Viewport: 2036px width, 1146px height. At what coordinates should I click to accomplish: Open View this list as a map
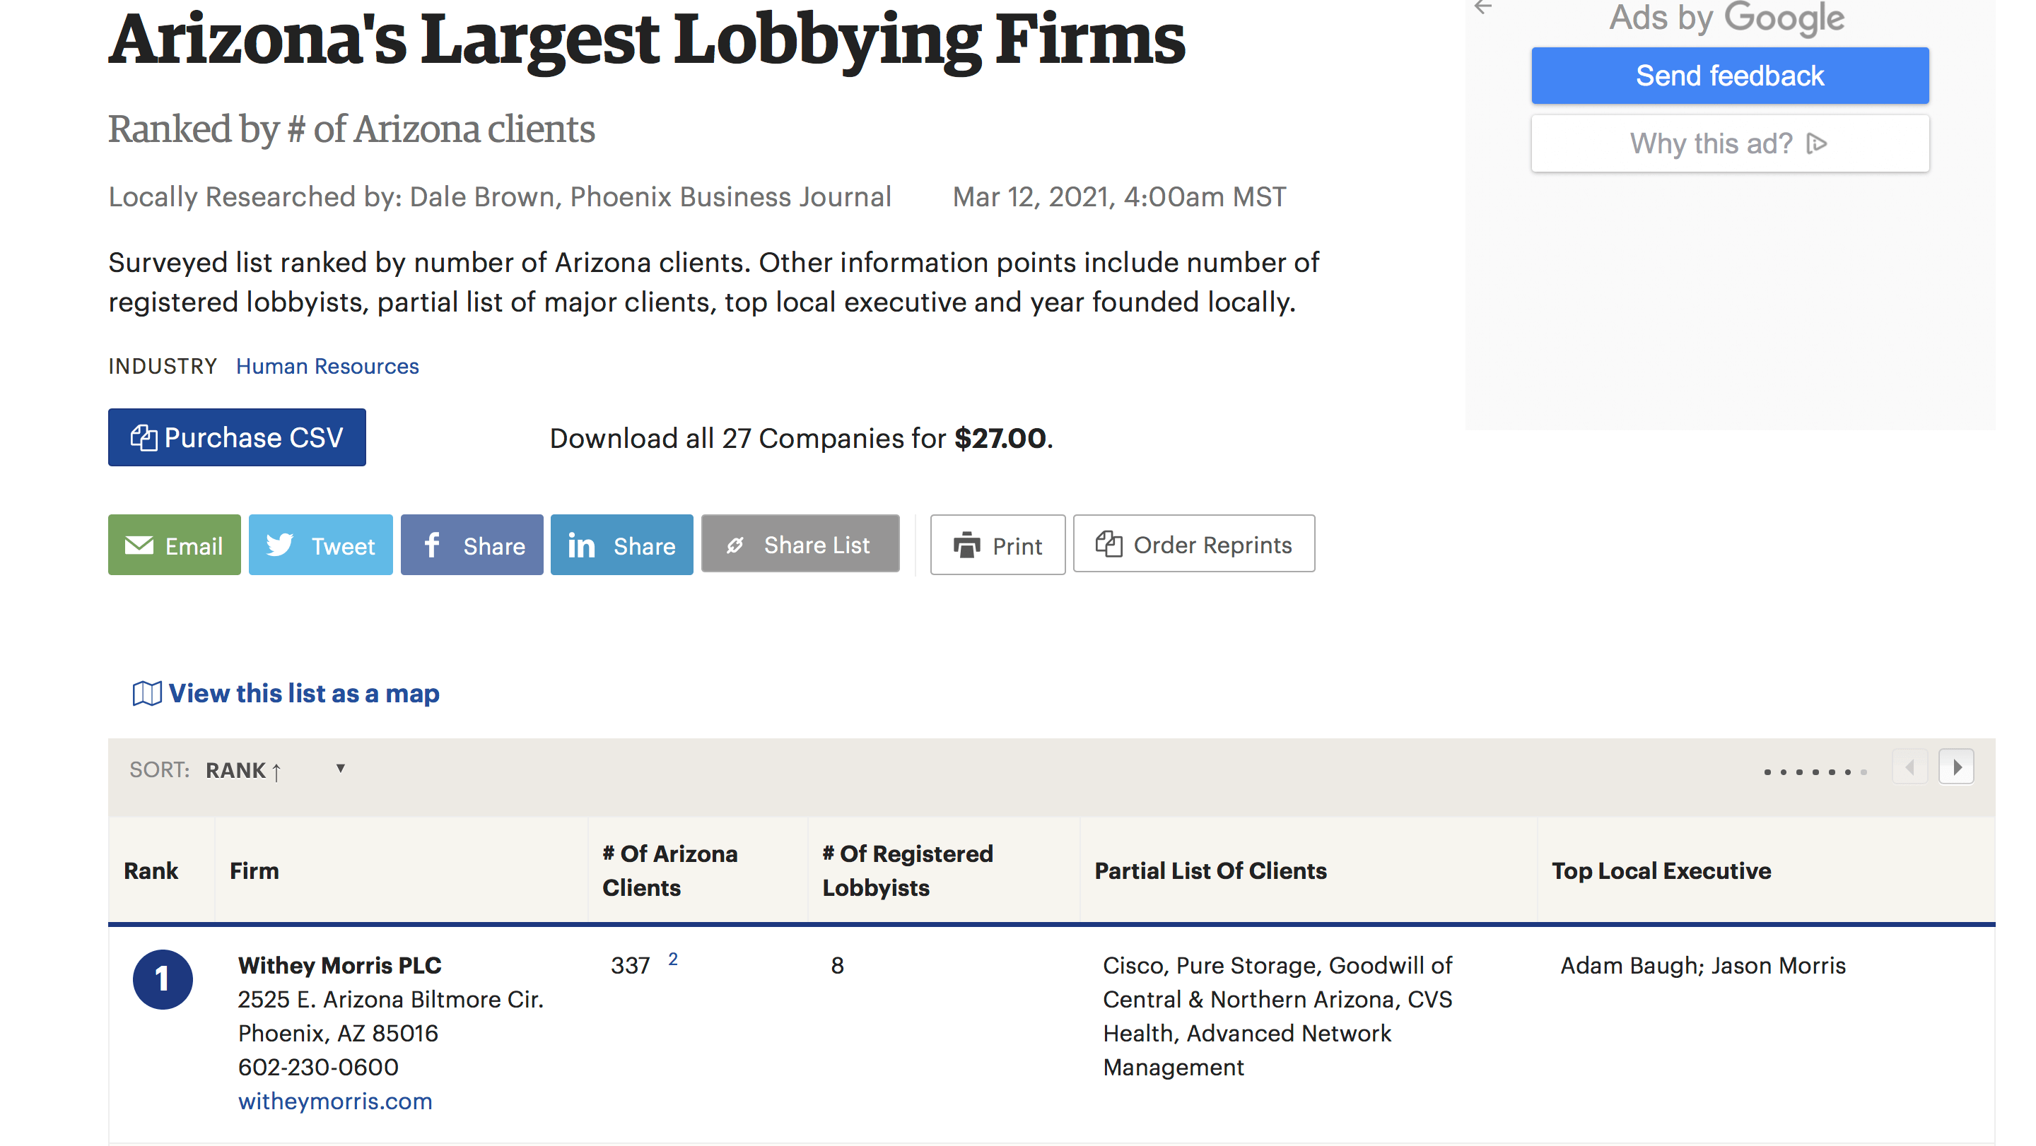[303, 693]
